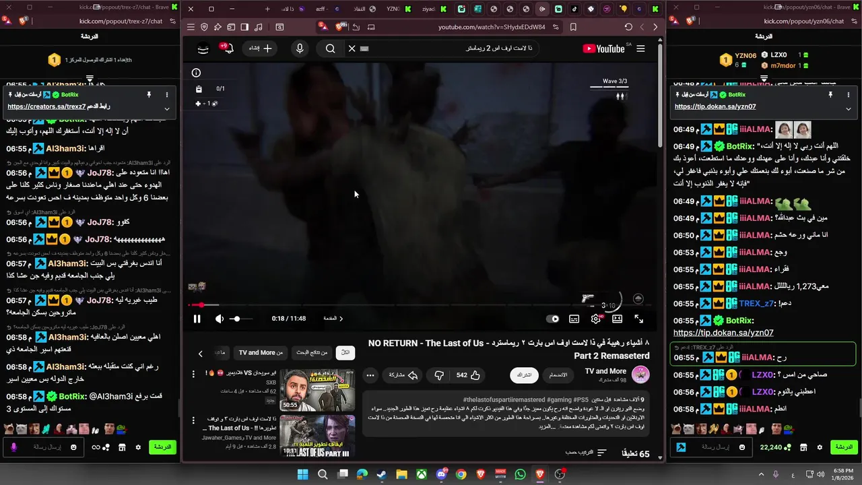862x485 pixels.
Task: Expand the video chapter المقدمة
Action: (333, 319)
